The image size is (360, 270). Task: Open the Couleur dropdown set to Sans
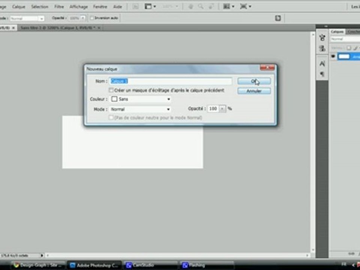coord(141,99)
